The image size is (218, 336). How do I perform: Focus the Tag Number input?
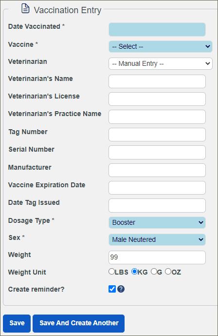tap(157, 135)
